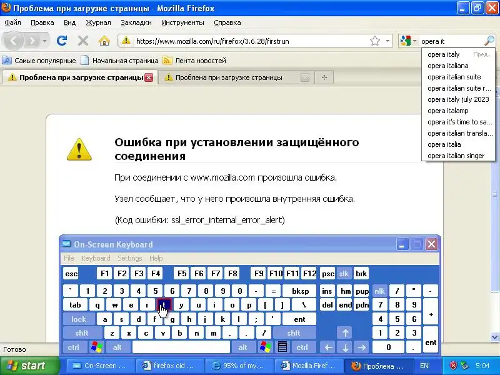Click the up arrow key on the keyboard
The height and width of the screenshot is (375, 500).
pos(346,333)
